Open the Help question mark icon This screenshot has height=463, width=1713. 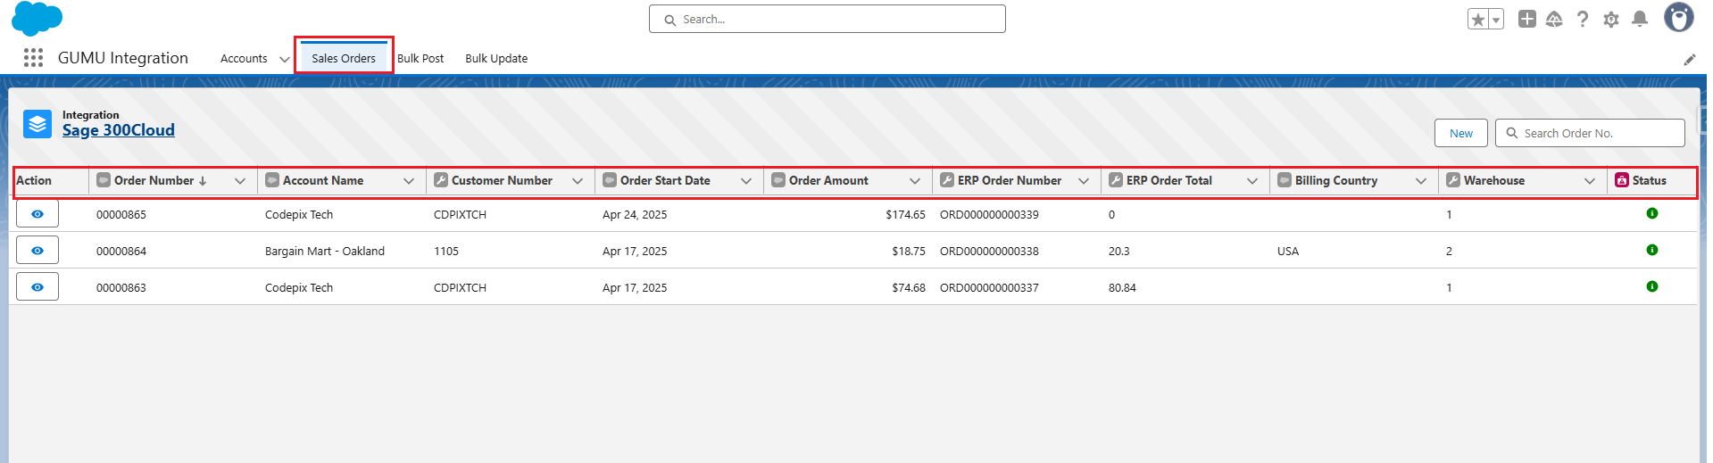pos(1583,19)
